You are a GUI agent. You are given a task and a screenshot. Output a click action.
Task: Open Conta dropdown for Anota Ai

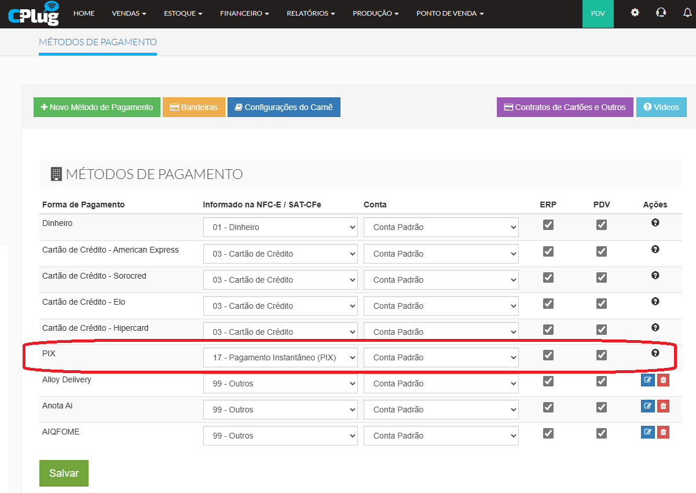441,410
